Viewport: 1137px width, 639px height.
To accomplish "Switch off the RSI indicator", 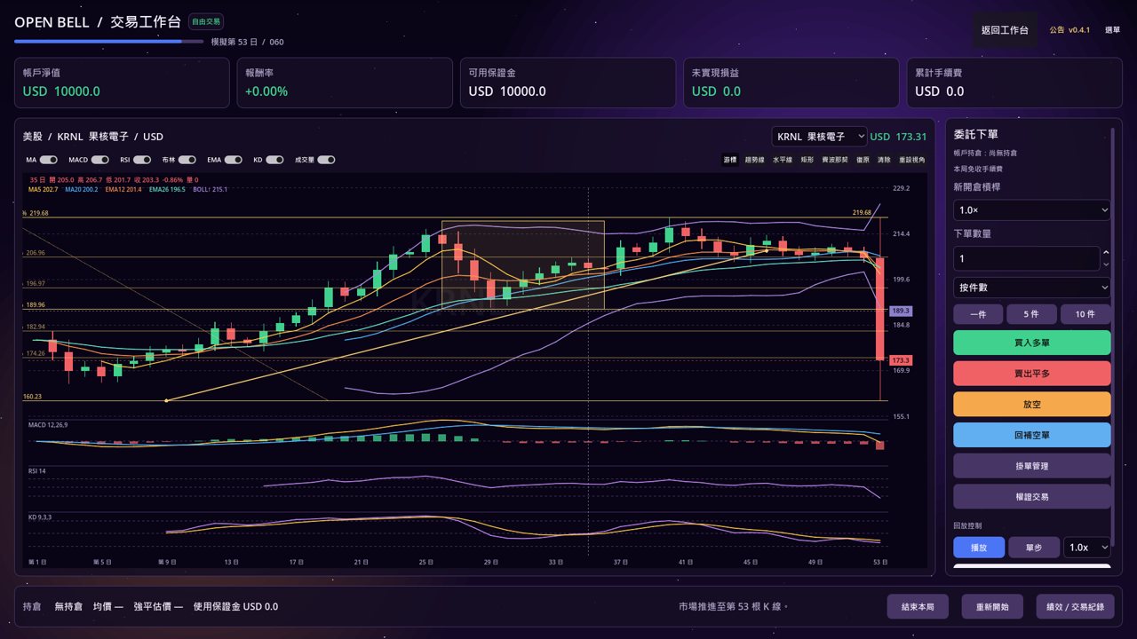I will tap(144, 160).
